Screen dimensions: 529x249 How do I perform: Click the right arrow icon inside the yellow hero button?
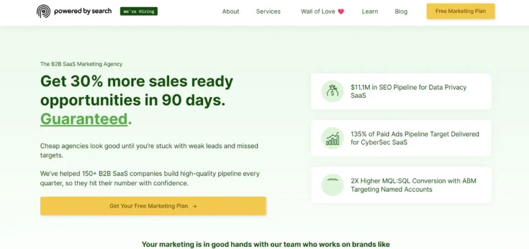[x=194, y=206]
